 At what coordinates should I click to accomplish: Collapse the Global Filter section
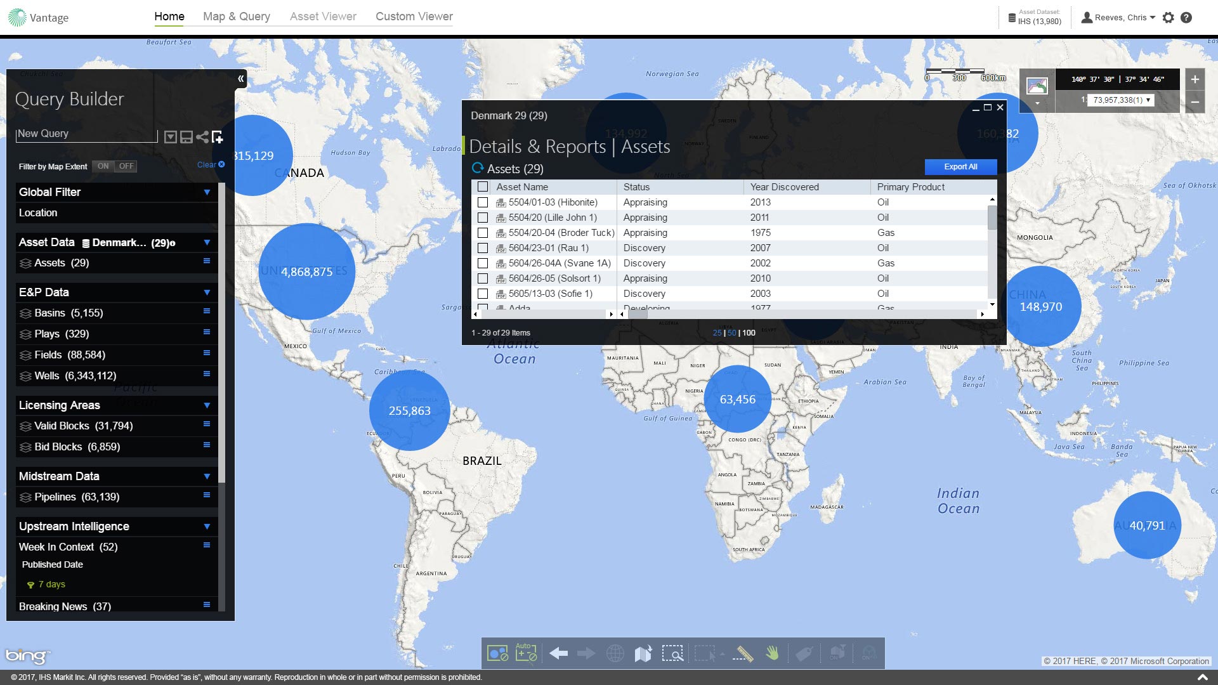point(207,192)
